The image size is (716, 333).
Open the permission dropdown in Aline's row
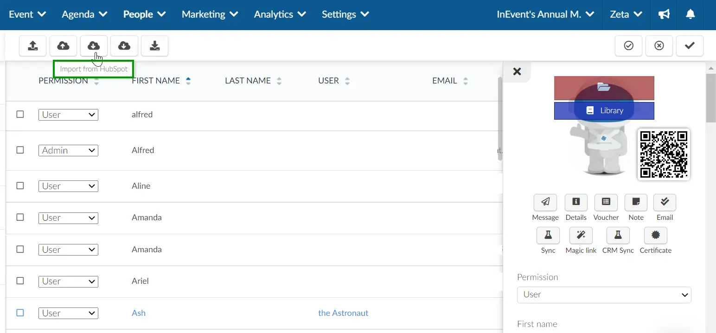68,186
